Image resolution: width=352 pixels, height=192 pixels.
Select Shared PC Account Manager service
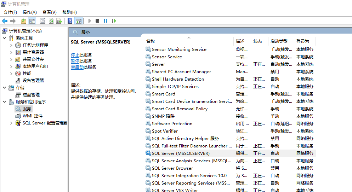(230, 71)
